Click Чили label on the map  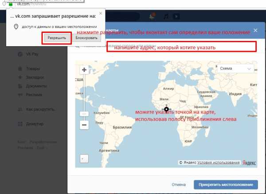point(104,143)
